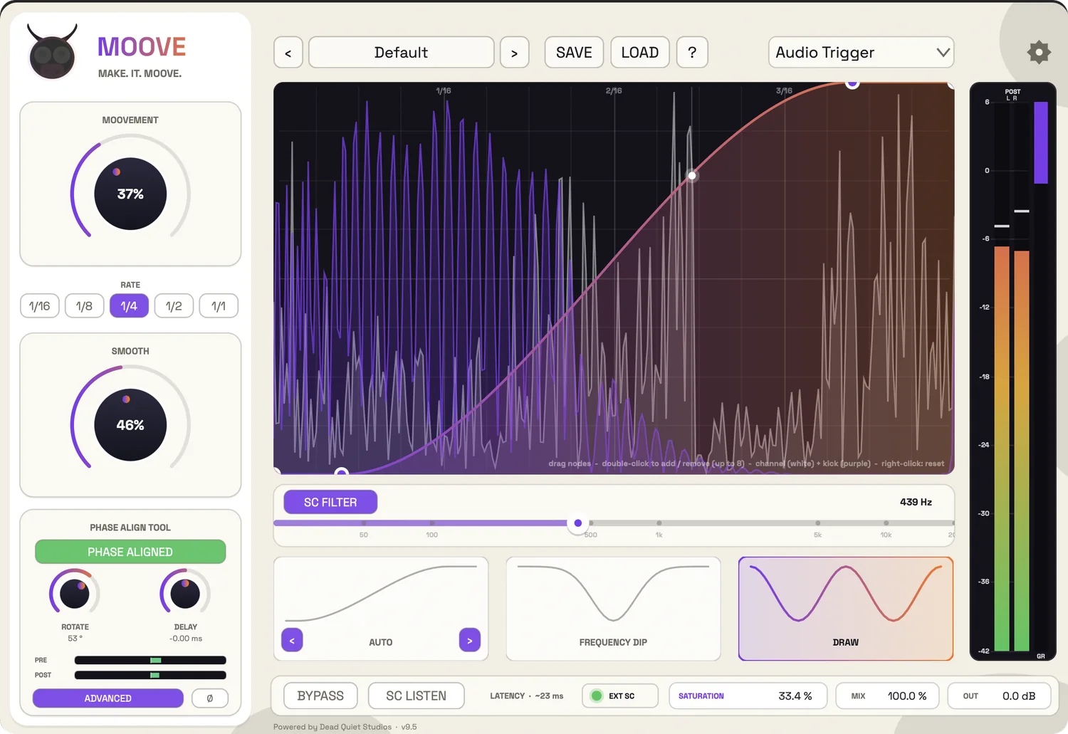Click the LOAD preset button

pos(640,53)
